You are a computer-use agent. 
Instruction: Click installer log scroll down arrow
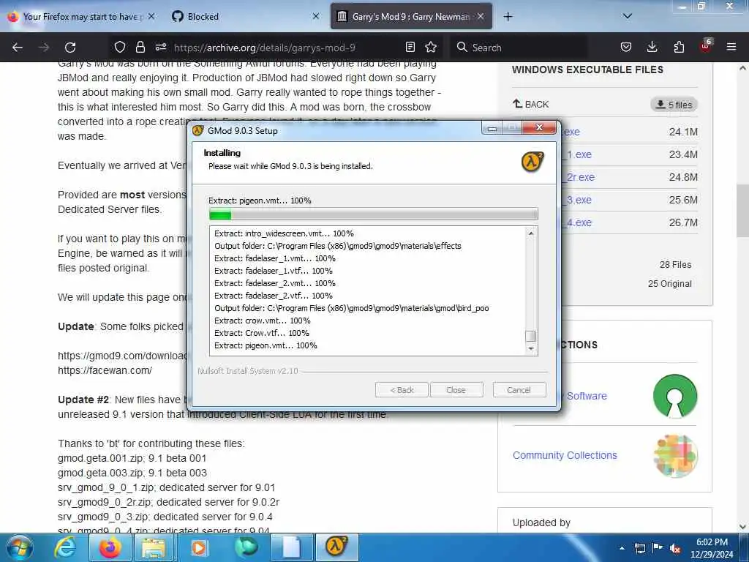(x=531, y=349)
